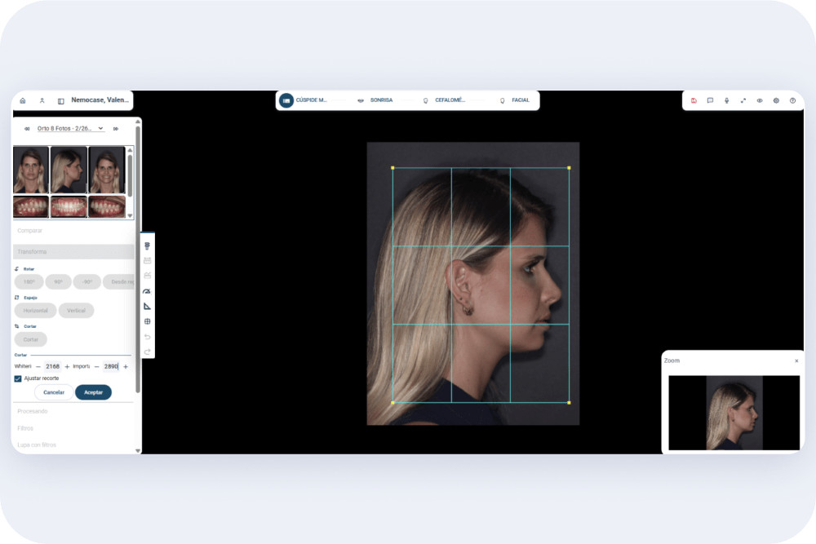
Task: Select the frontal face photo thumbnail
Action: [x=31, y=170]
